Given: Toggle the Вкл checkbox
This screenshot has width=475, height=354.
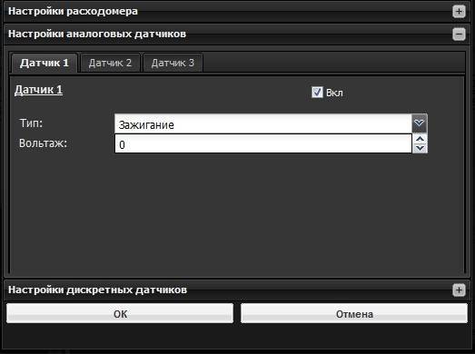Looking at the screenshot, I should click(x=317, y=92).
